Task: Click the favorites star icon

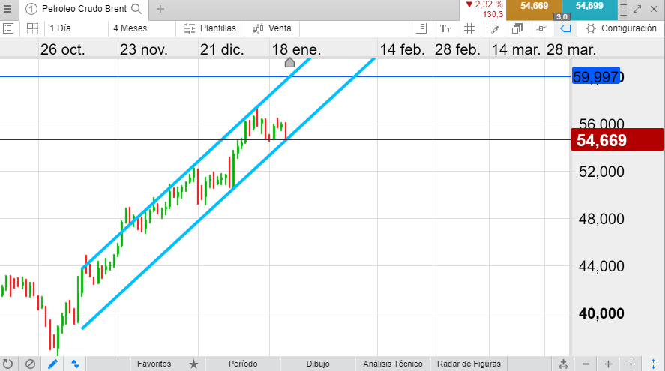Action: pos(193,364)
